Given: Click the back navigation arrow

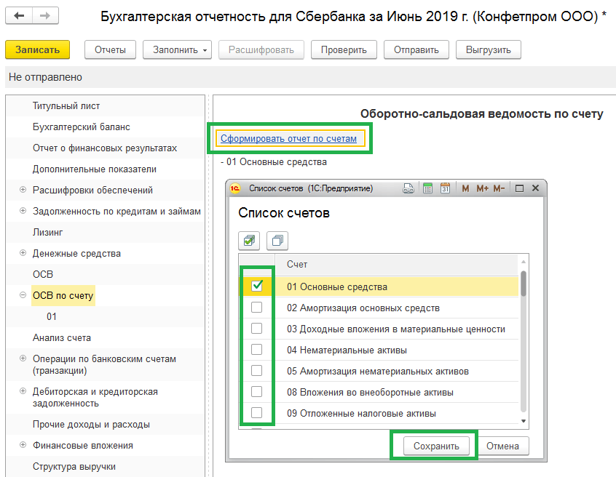Looking at the screenshot, I should 19,16.
